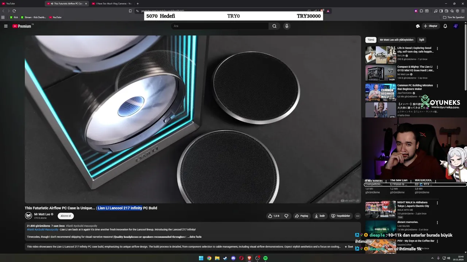The image size is (467, 262).
Task: Open the Oluştur create dropdown
Action: click(x=430, y=26)
